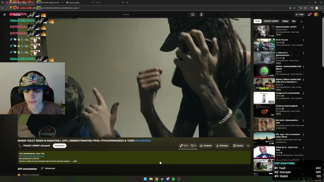Open Steam from the taskbar

coord(162,179)
